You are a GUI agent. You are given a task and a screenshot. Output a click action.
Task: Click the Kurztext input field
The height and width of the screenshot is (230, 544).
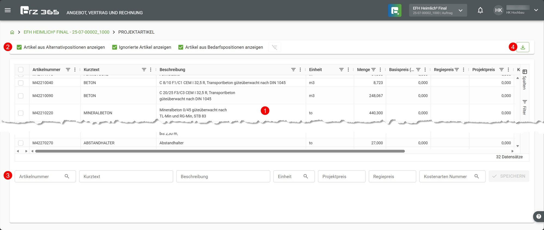coord(126,176)
